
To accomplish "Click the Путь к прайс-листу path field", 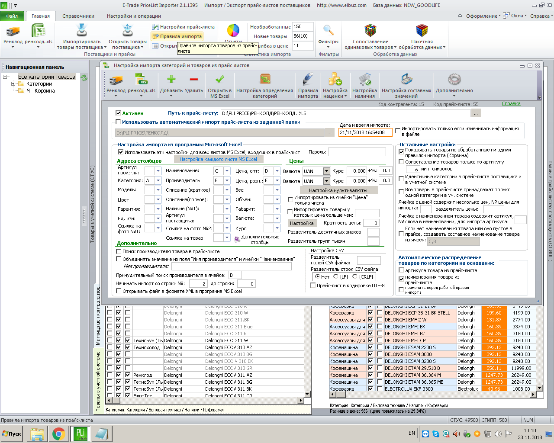I will pos(345,113).
